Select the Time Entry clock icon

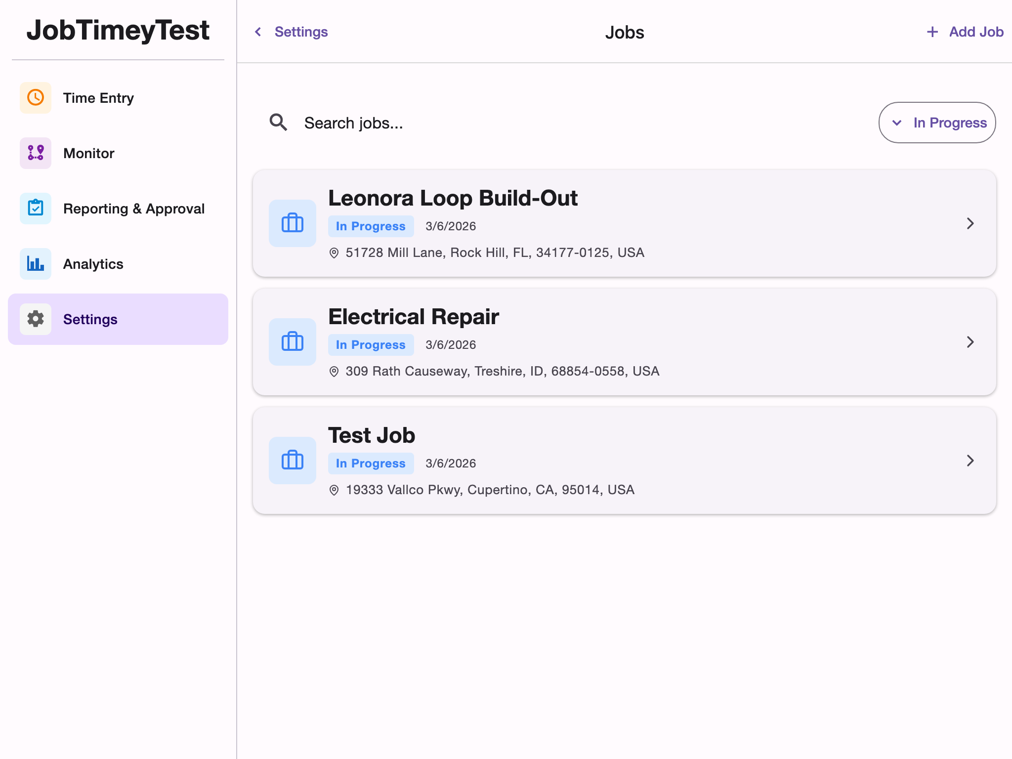tap(35, 97)
